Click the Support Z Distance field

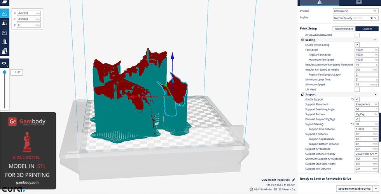pos(366,134)
